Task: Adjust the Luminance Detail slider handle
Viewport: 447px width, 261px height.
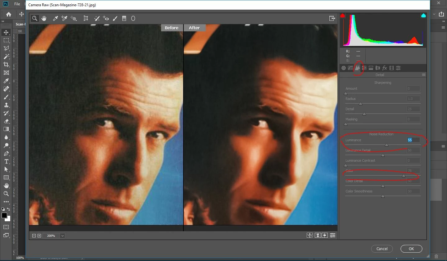Action: tap(383, 155)
